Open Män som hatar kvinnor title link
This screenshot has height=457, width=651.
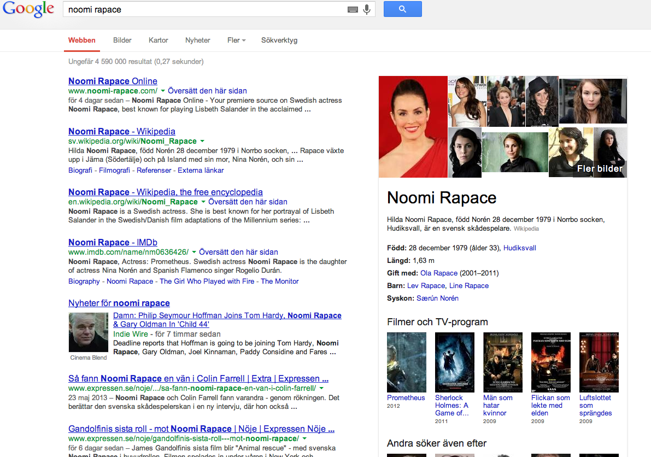pyautogui.click(x=498, y=406)
